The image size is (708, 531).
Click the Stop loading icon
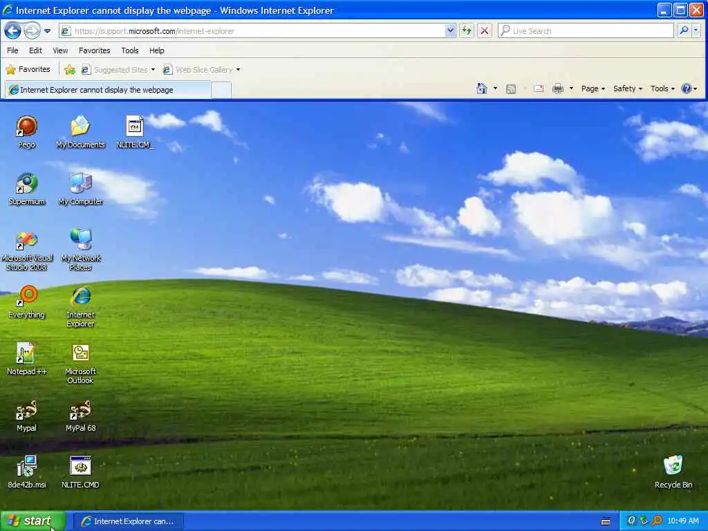coord(485,30)
